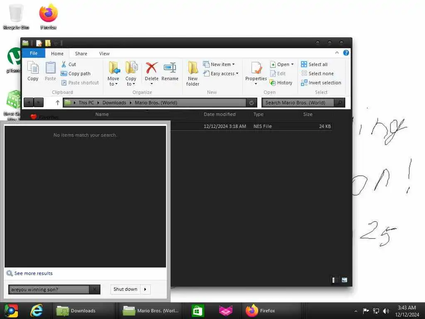
Task: Select the NES File row
Action: pos(251,126)
